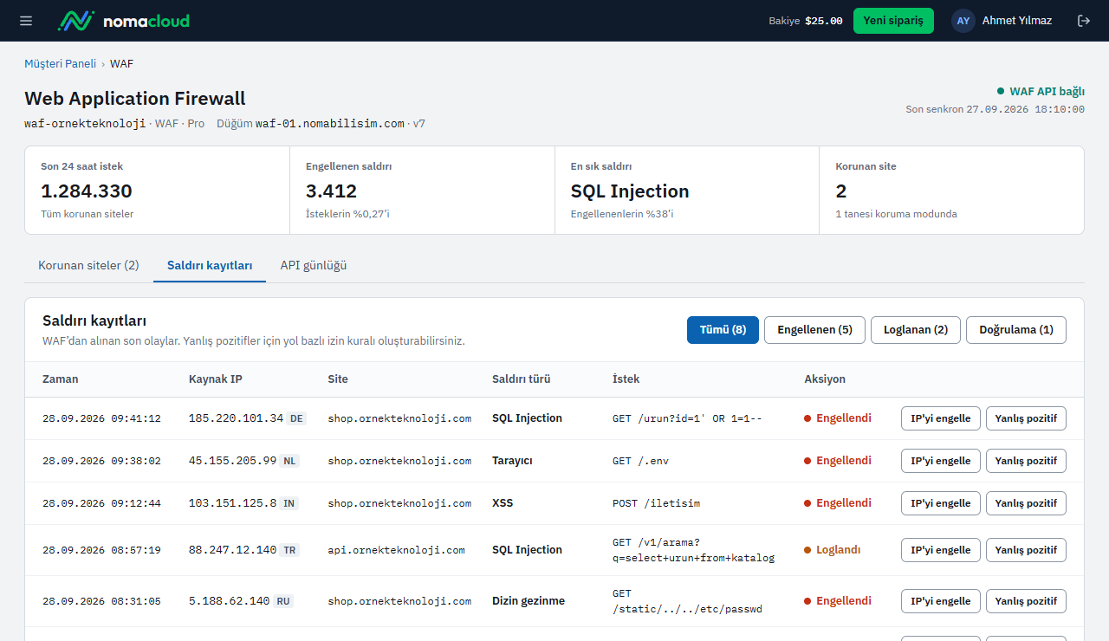Block IP 103.151.125.8

click(941, 503)
